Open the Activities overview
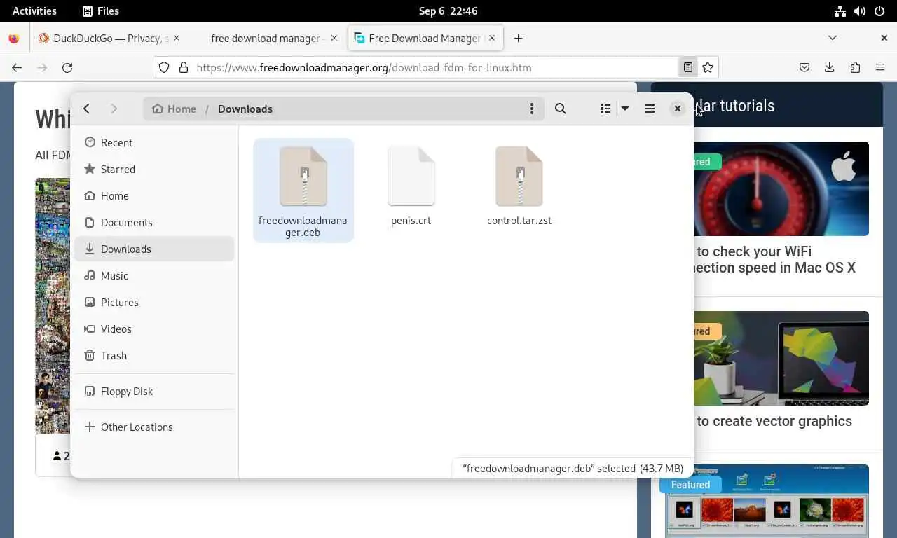Viewport: 897px width, 538px height. coord(34,11)
